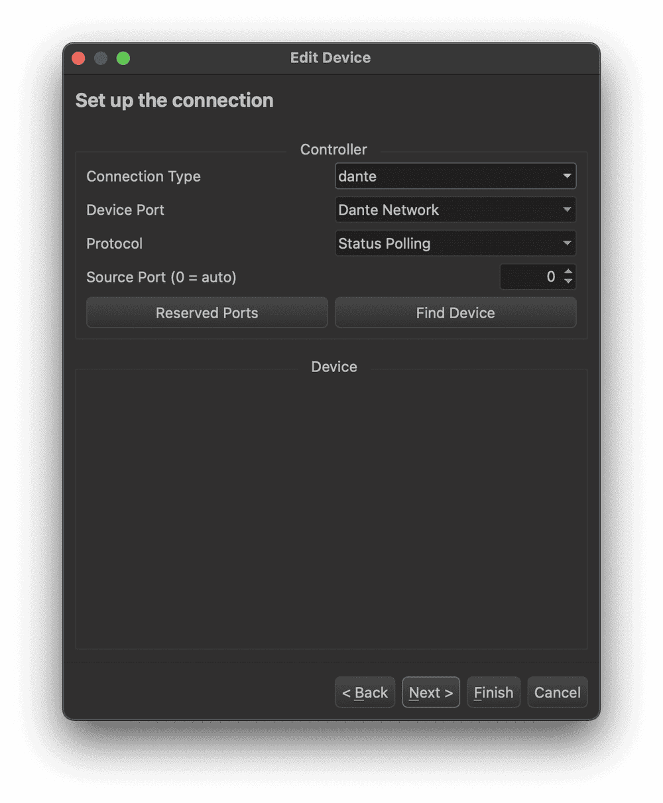Click inside the empty Device panel
The image size is (663, 803).
point(331,511)
